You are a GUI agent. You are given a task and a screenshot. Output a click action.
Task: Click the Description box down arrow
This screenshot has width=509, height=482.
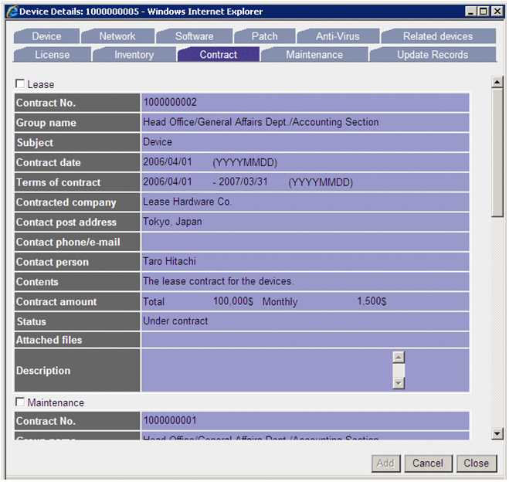click(399, 383)
